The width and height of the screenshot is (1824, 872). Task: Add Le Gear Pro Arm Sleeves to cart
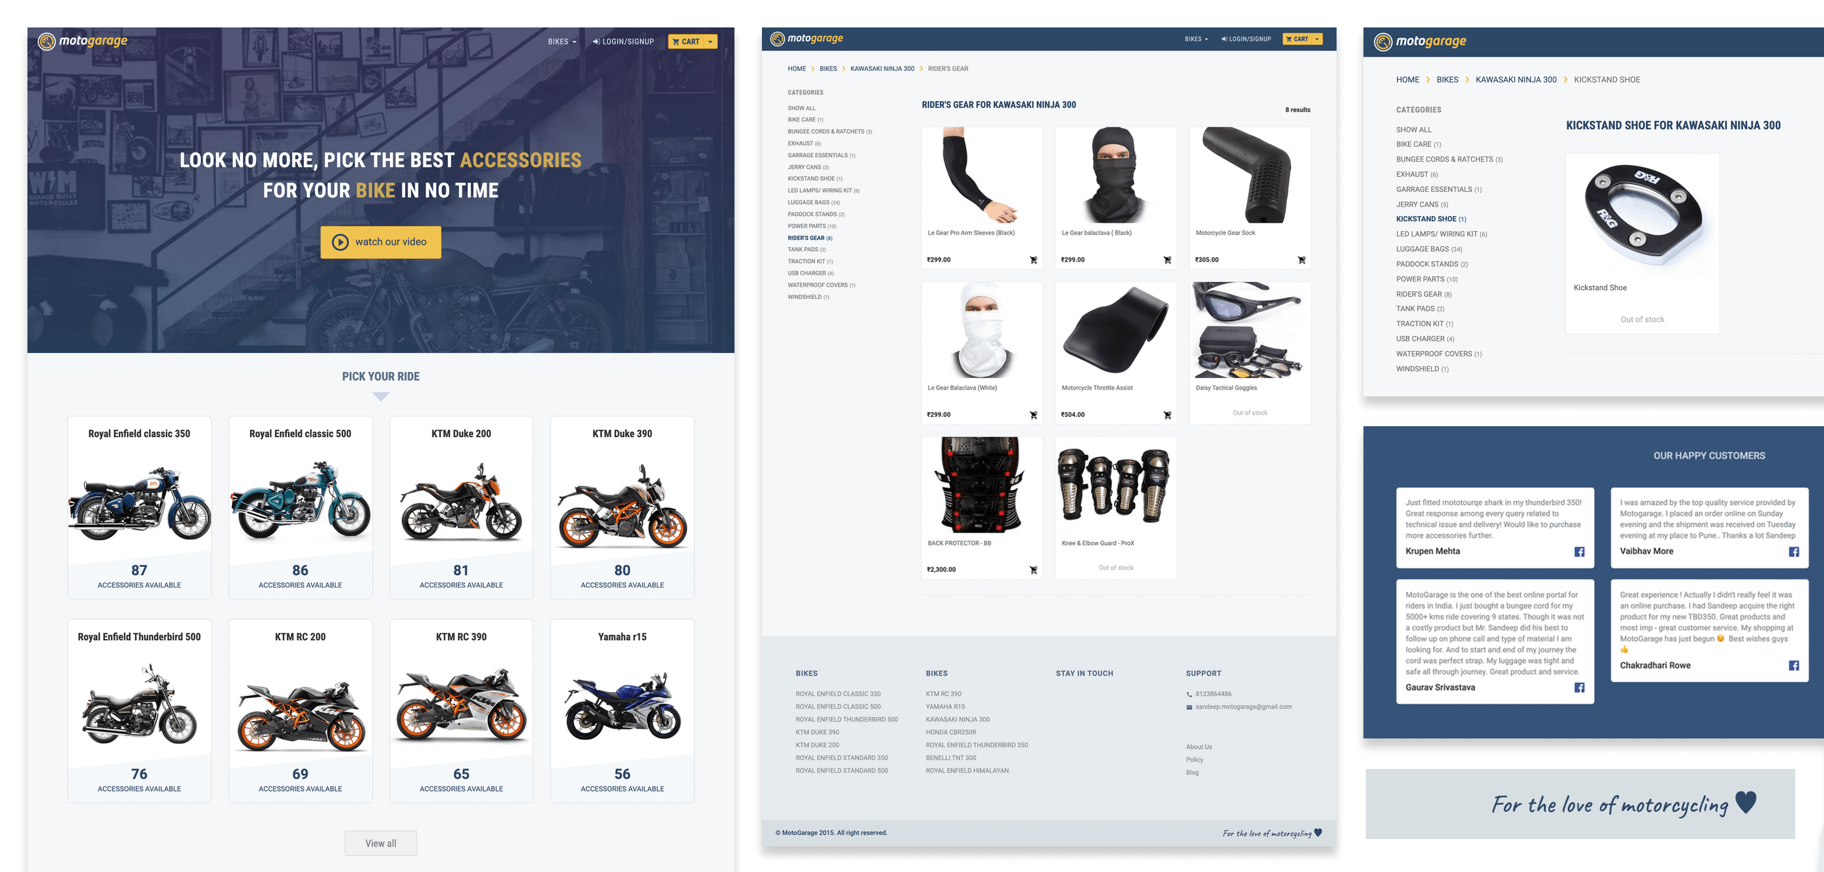point(1034,260)
